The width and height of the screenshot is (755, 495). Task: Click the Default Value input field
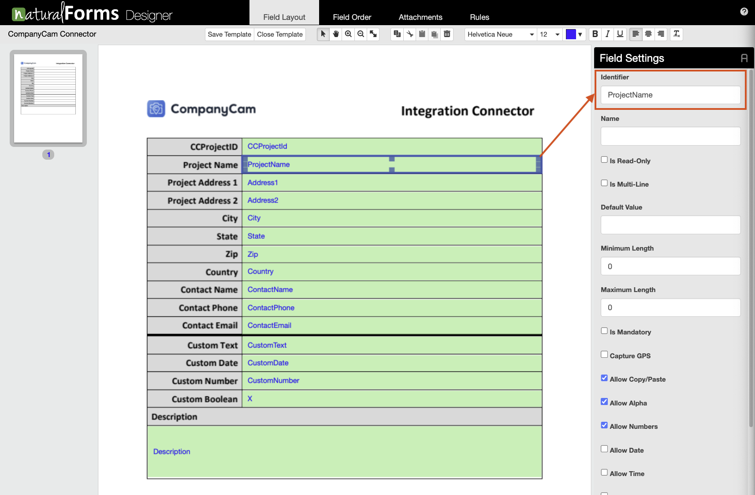(x=670, y=225)
